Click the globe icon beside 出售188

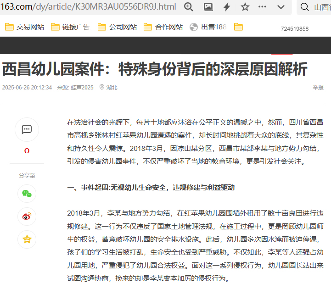coord(194,27)
